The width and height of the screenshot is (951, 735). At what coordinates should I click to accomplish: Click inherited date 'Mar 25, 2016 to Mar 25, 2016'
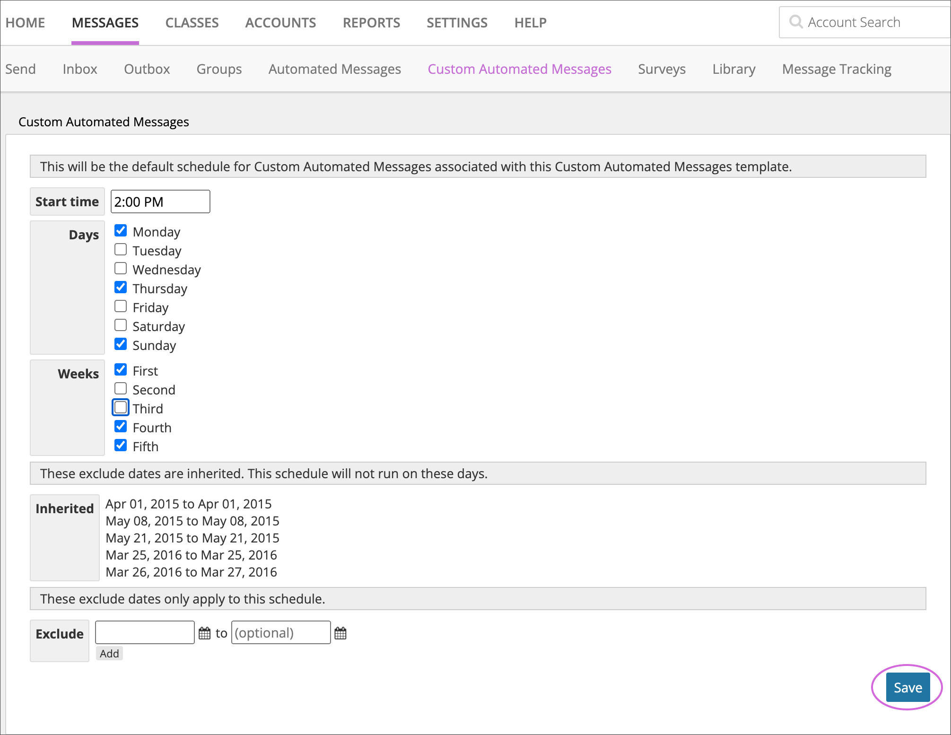pyautogui.click(x=191, y=555)
